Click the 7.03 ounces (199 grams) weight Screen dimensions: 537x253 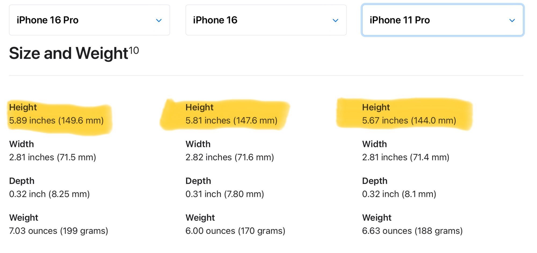(x=59, y=231)
